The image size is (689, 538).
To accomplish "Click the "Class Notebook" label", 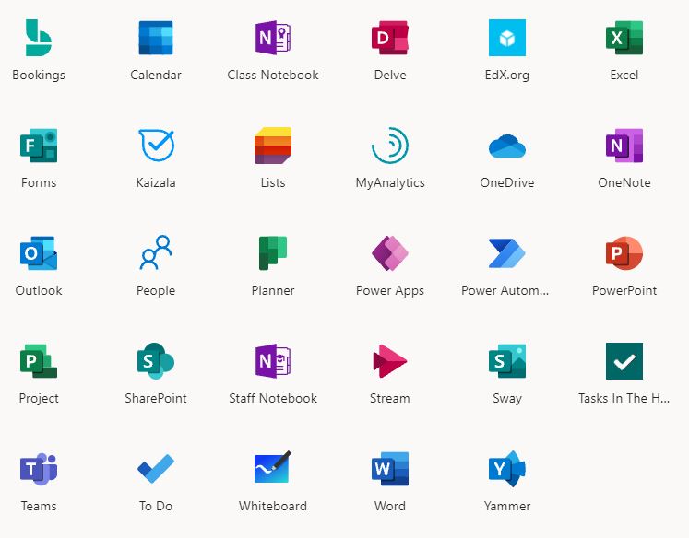I will tap(273, 75).
